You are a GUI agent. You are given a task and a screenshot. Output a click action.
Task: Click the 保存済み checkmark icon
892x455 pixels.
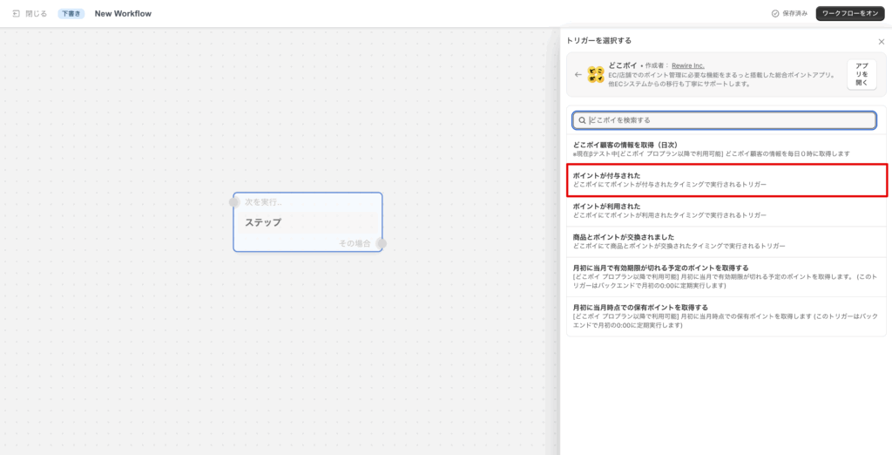pyautogui.click(x=774, y=13)
